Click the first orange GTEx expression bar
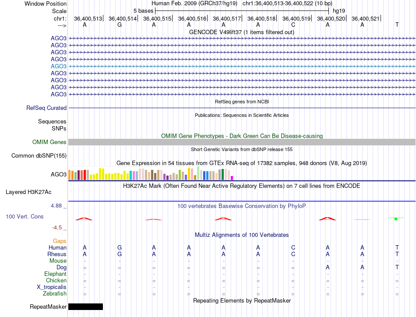This screenshot has height=317, width=416. point(70,175)
